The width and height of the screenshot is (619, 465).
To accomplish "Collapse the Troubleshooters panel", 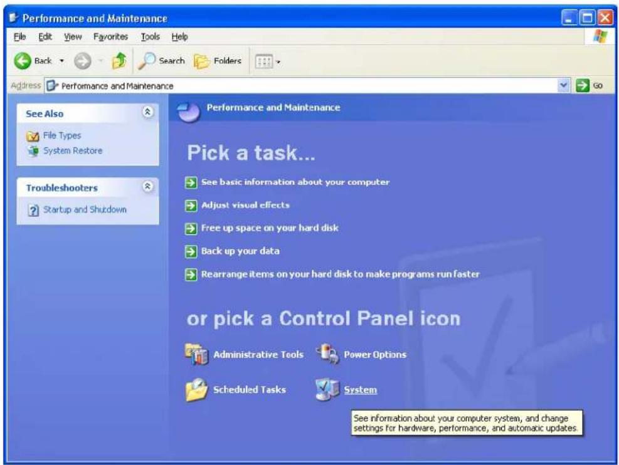I will click(x=147, y=186).
